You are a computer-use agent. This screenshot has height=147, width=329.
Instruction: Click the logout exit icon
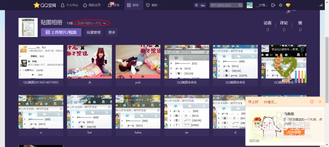tap(273, 5)
